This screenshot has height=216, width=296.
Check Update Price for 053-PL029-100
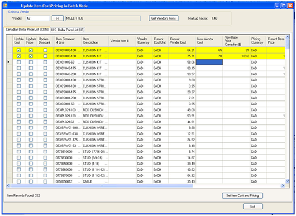31,110
